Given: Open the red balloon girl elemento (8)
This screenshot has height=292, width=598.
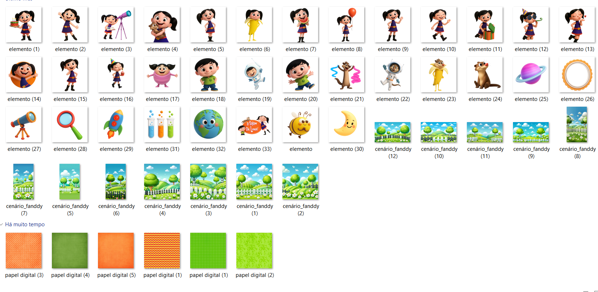Looking at the screenshot, I should (x=347, y=25).
